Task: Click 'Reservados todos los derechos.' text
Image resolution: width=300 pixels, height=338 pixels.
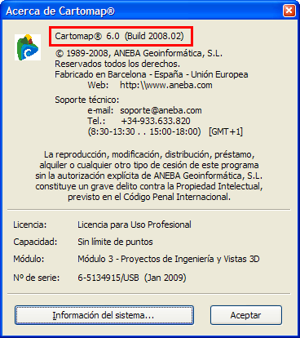Action: [x=117, y=64]
